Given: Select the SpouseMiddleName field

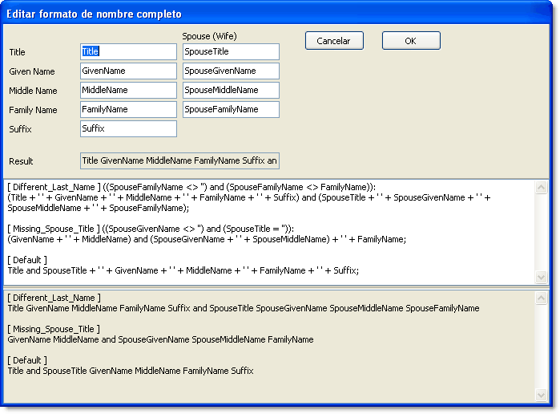Looking at the screenshot, I should click(x=231, y=90).
